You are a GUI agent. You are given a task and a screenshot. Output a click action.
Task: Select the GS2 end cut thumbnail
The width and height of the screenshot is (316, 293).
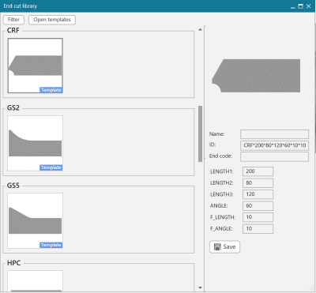(36, 143)
